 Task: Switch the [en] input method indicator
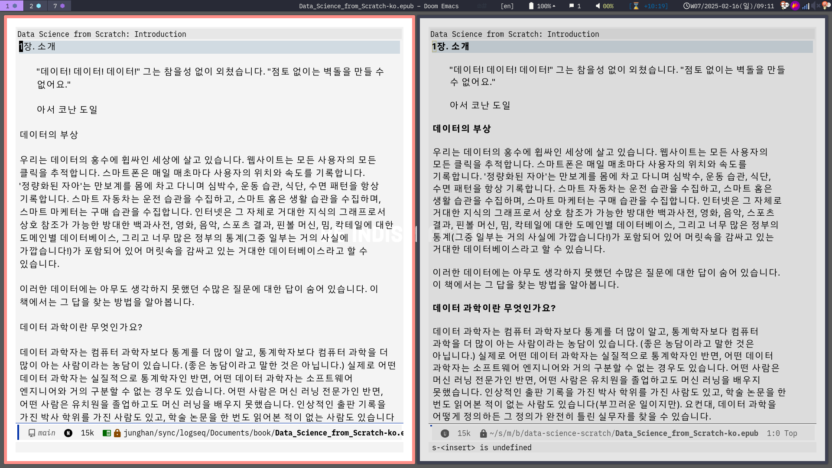(507, 6)
